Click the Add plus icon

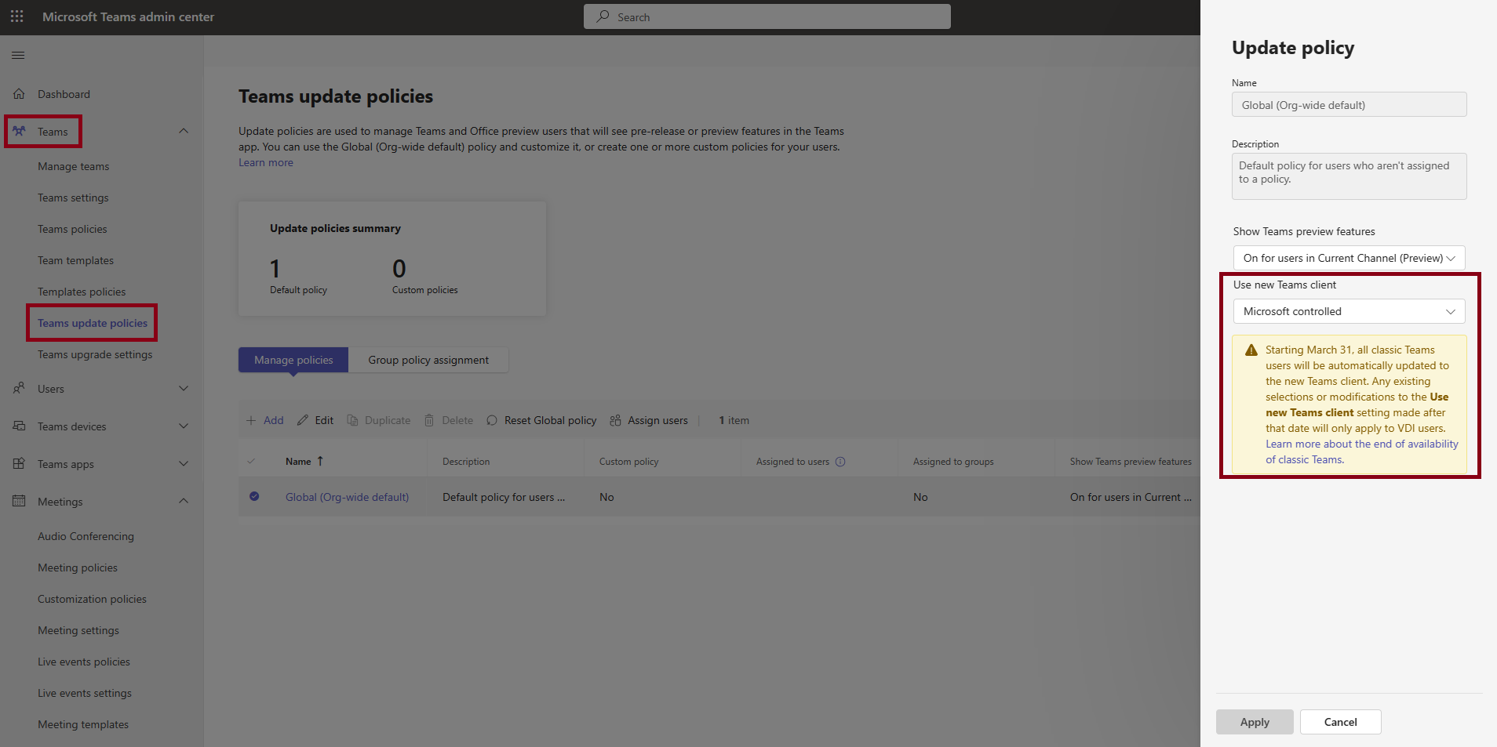[x=251, y=420]
